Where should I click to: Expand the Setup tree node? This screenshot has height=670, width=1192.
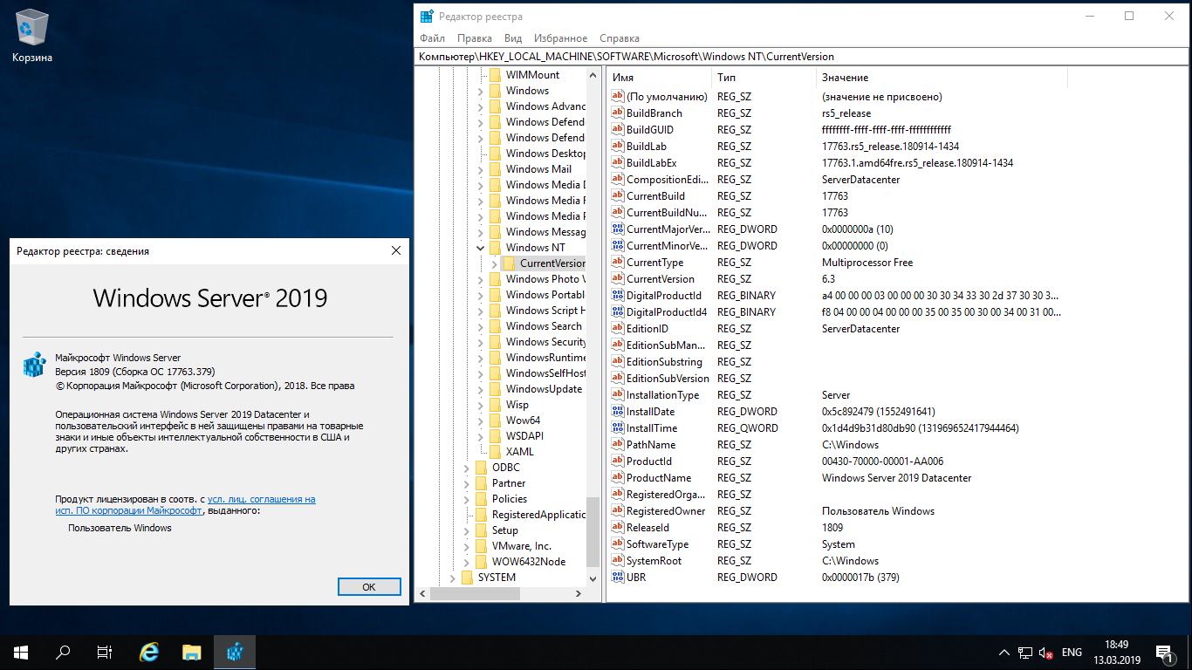466,530
